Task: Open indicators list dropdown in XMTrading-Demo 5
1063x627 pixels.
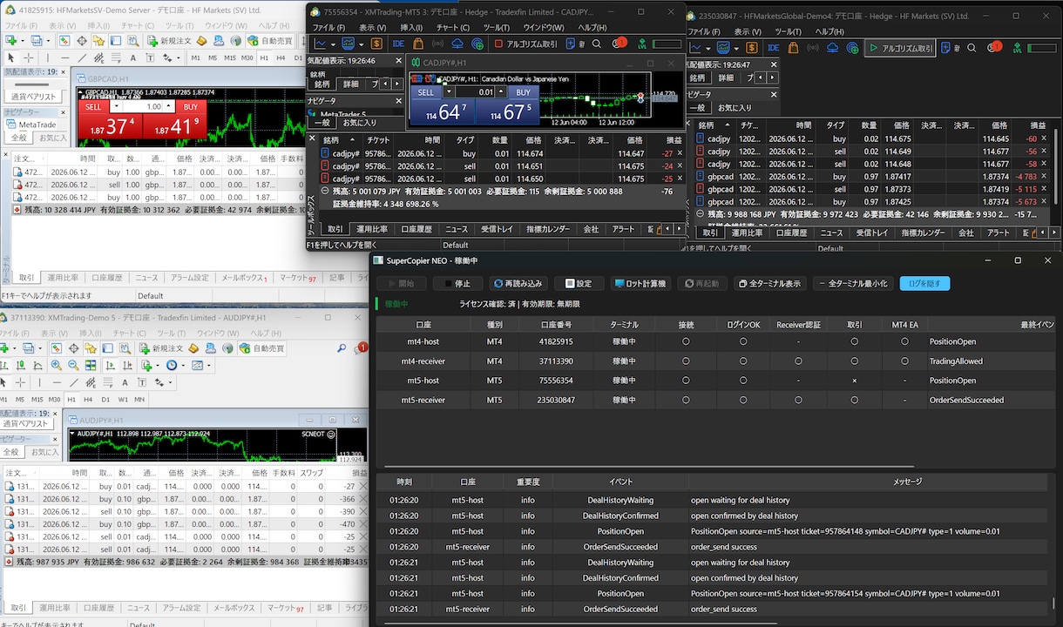Action: pyautogui.click(x=157, y=365)
